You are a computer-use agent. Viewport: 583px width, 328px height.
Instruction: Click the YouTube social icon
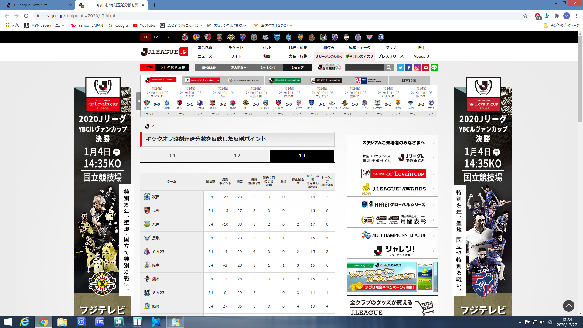click(x=426, y=67)
